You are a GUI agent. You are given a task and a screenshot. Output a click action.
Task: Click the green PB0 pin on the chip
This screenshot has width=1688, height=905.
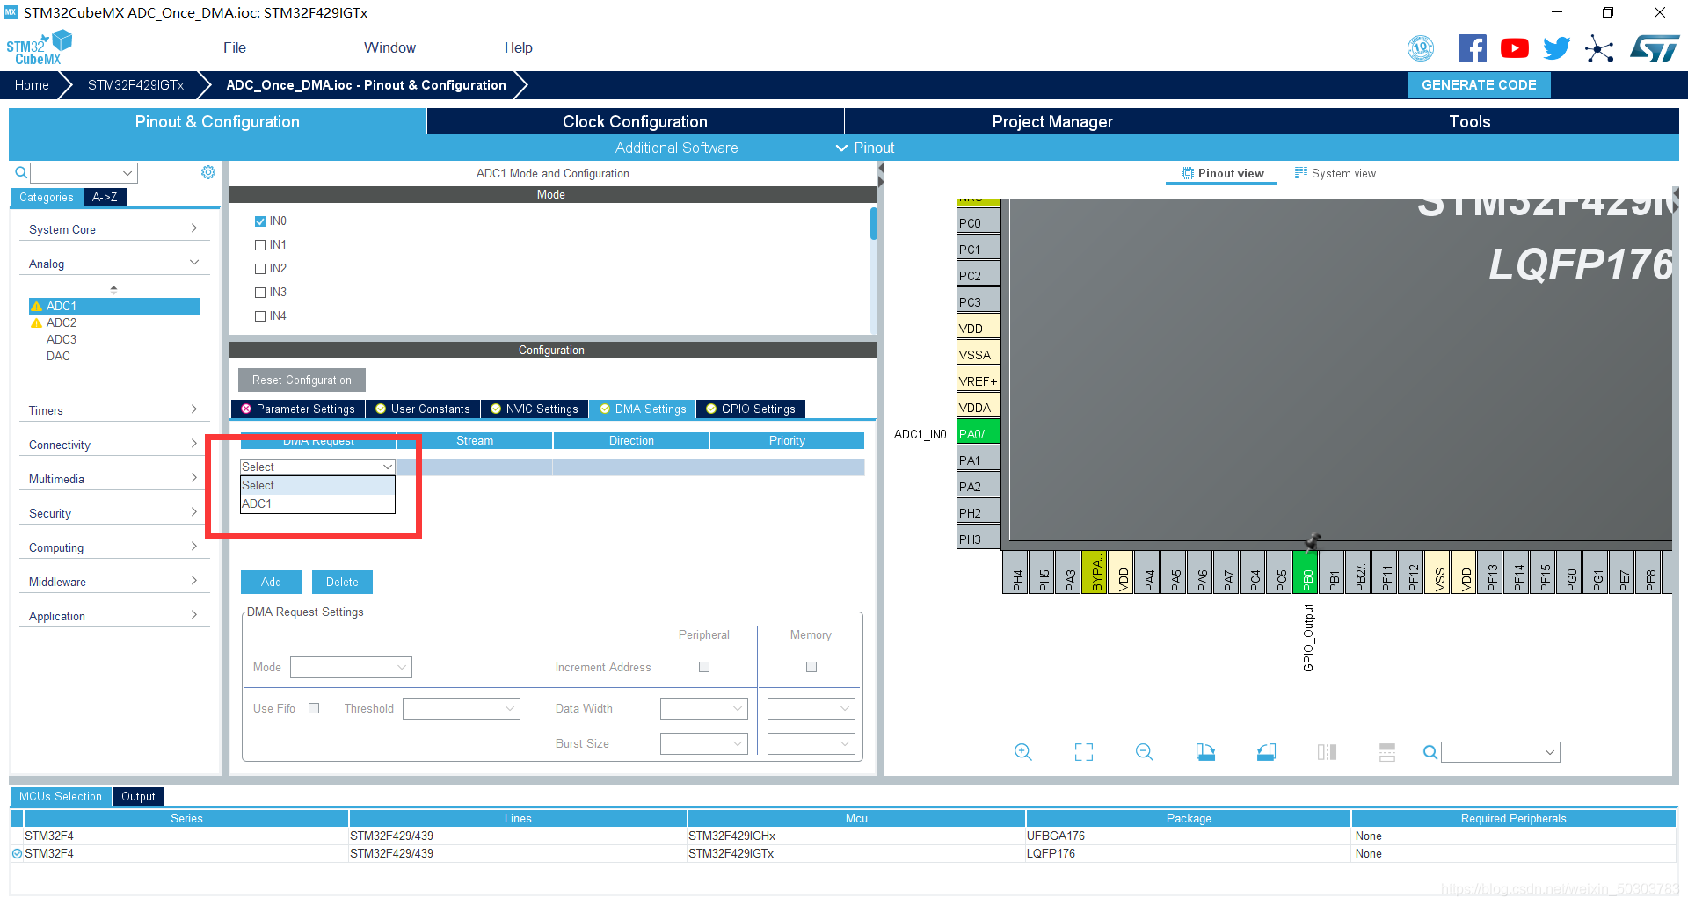[1306, 572]
